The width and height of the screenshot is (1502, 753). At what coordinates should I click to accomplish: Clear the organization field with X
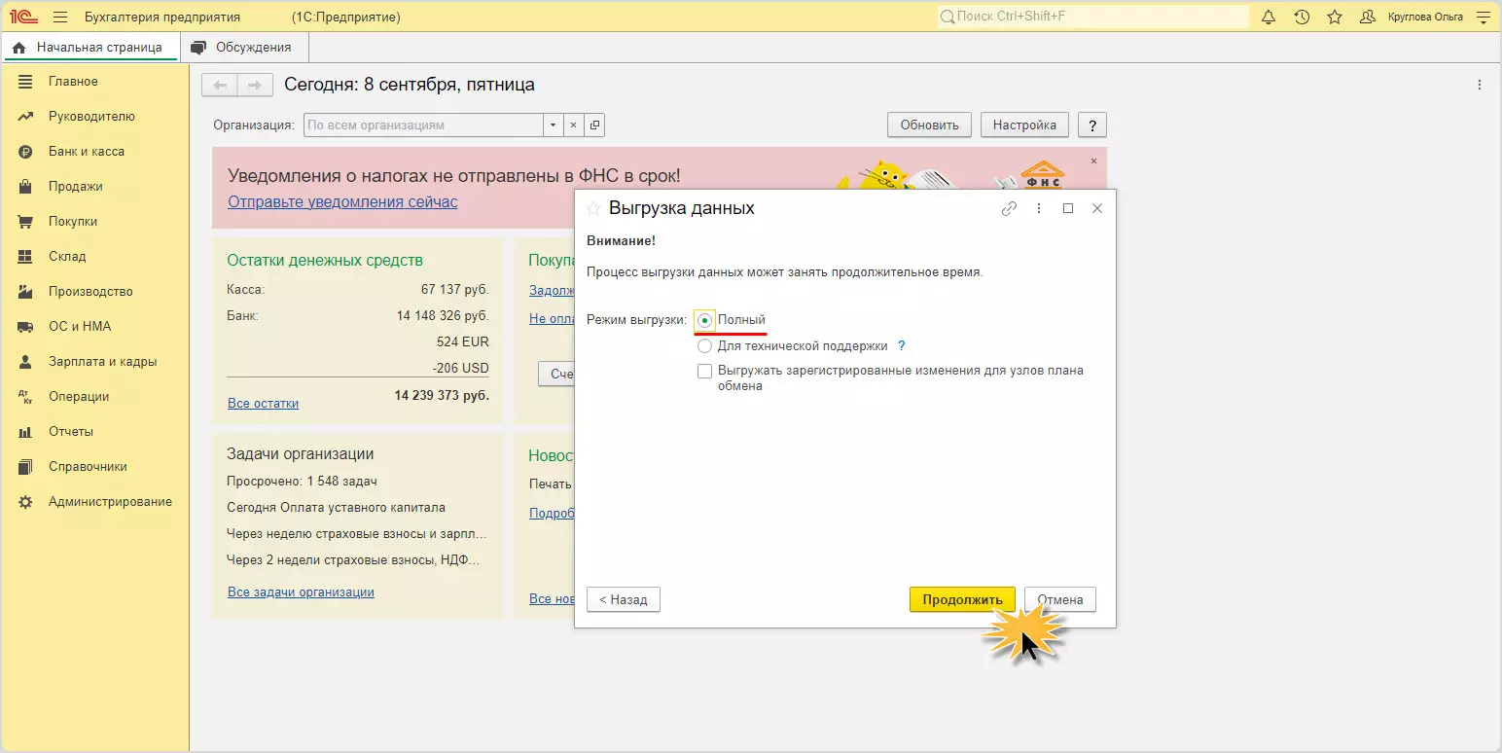(x=573, y=125)
